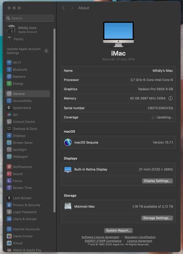Open Network globe icon

coord(9,76)
